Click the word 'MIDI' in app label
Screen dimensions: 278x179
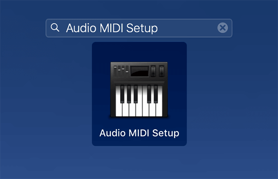(x=139, y=133)
